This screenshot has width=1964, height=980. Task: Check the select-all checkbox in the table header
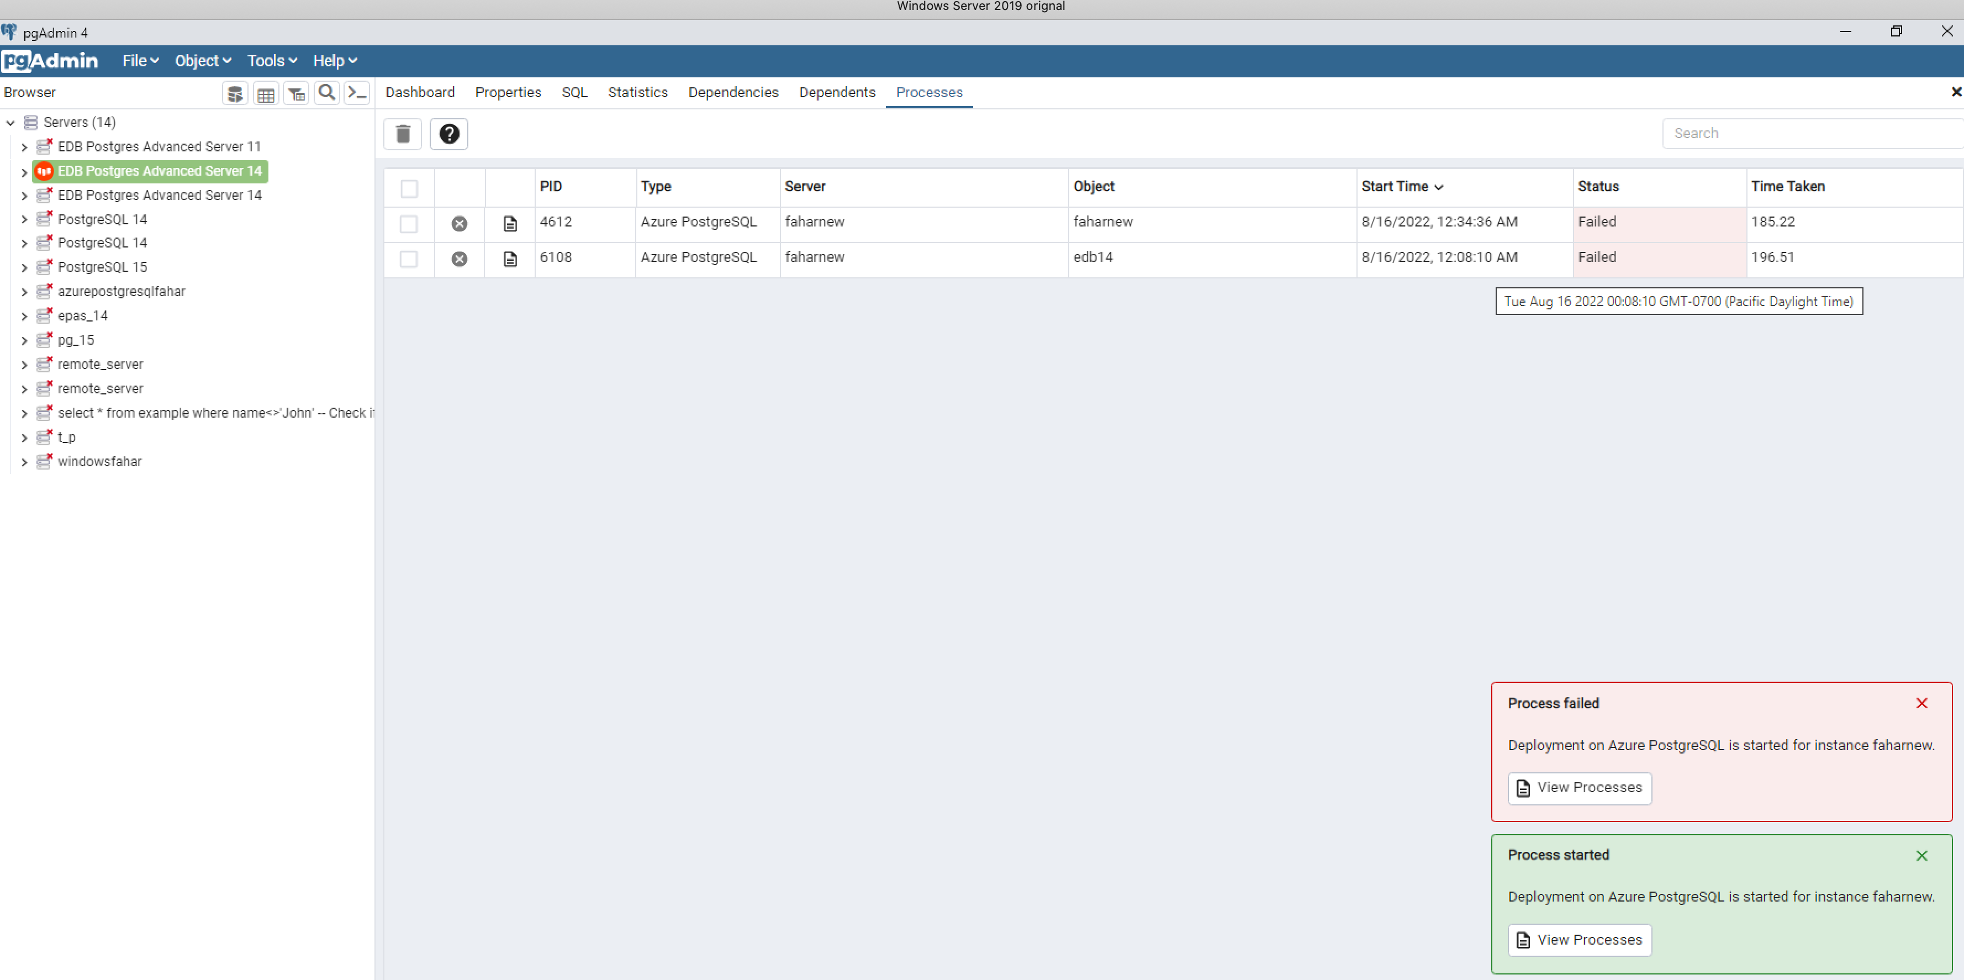pyautogui.click(x=409, y=188)
